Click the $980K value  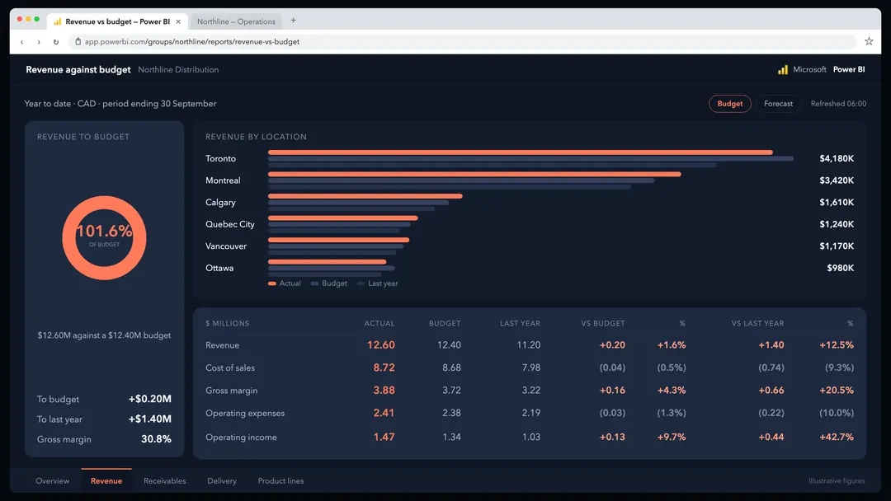pyautogui.click(x=841, y=269)
